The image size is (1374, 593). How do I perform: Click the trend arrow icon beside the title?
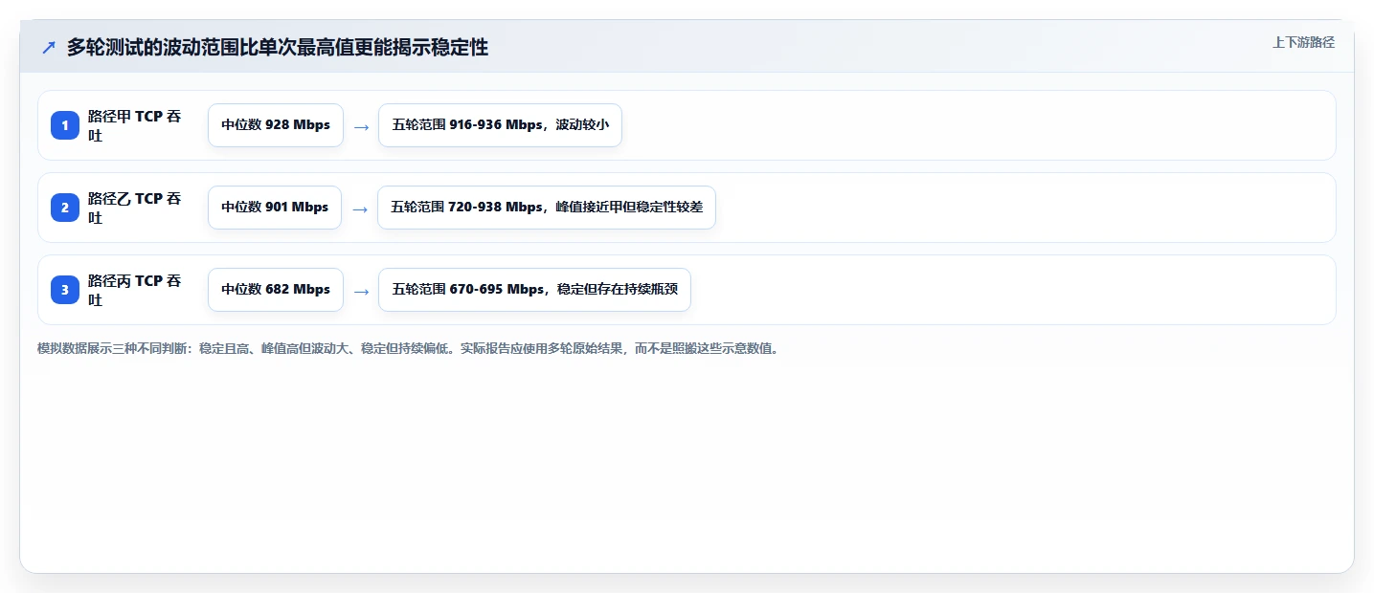coord(49,47)
